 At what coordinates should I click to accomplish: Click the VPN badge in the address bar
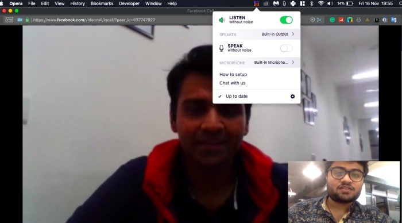click(9, 20)
